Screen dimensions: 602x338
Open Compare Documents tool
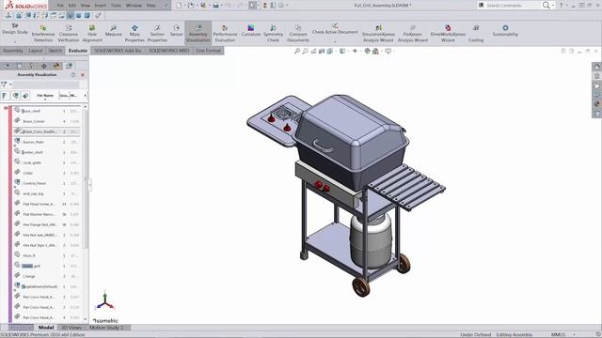(298, 34)
